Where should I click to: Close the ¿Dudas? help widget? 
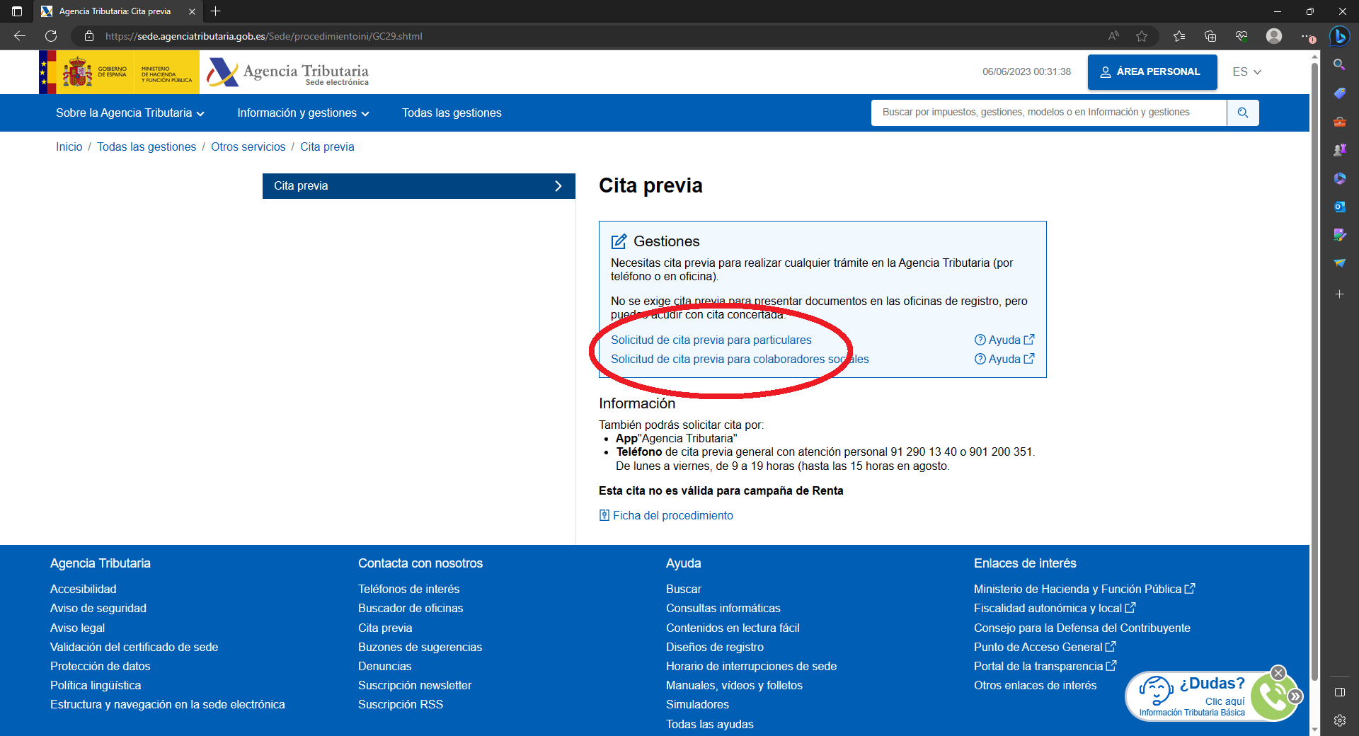click(x=1278, y=672)
